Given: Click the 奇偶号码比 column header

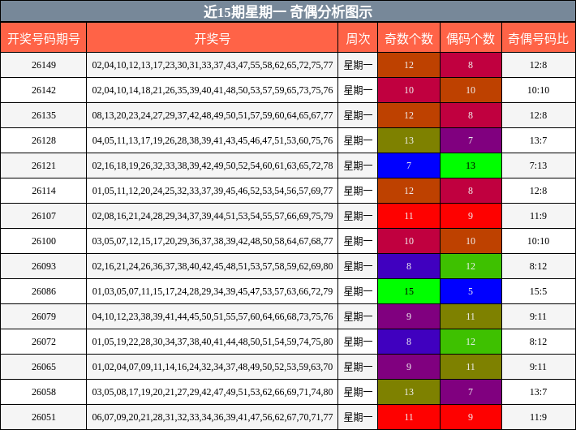Looking at the screenshot, I should click(x=538, y=38).
